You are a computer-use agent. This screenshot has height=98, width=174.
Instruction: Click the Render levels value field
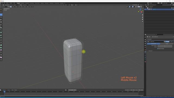pos(165,47)
